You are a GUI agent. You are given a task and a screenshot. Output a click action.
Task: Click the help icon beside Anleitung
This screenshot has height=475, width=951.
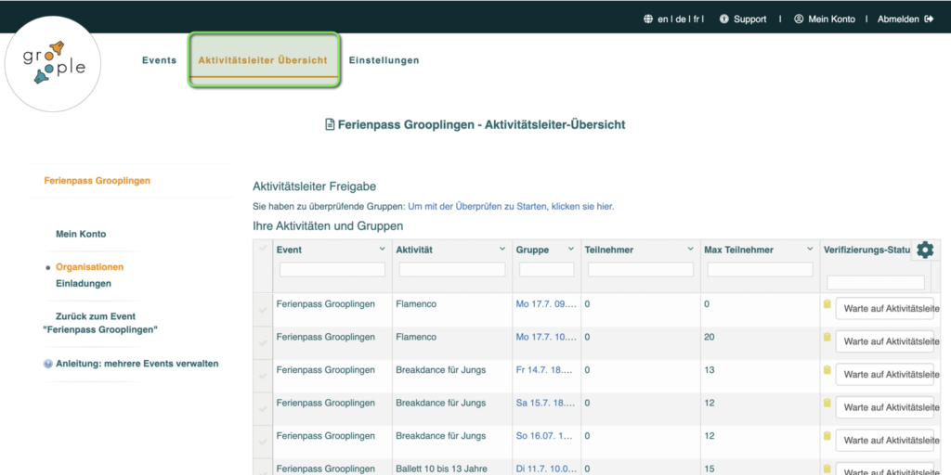48,364
